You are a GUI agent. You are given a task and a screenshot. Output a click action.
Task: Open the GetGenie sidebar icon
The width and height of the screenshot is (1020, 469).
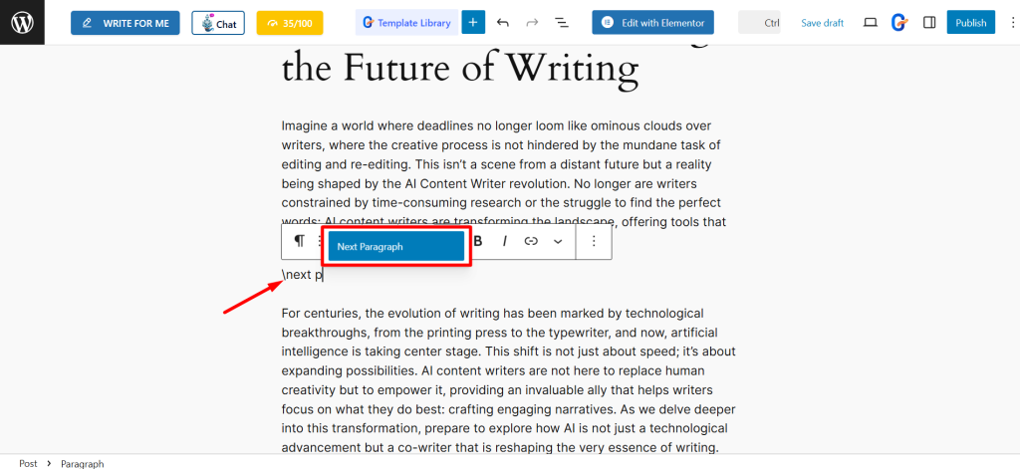(x=898, y=22)
